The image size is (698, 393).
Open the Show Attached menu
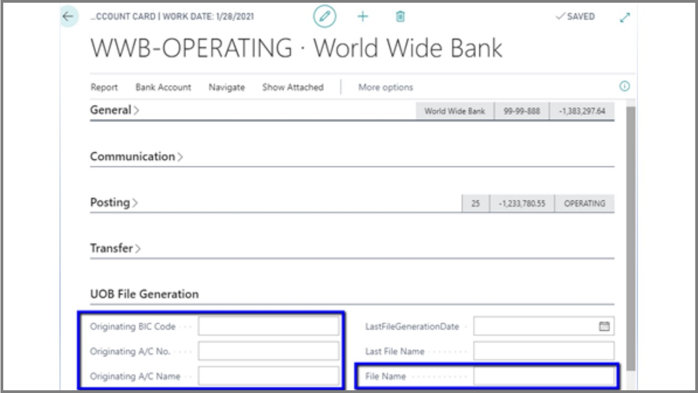pos(293,87)
